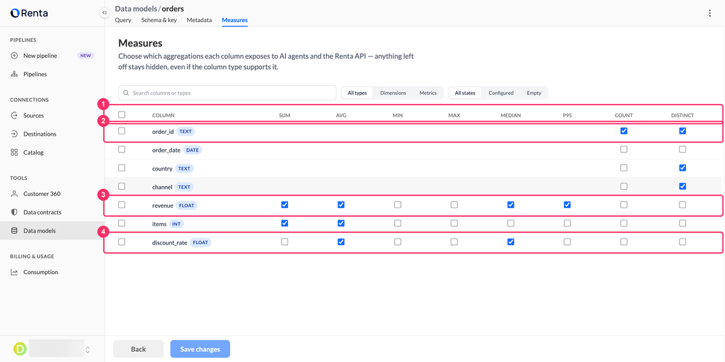
Task: Click the Consumption chart icon
Action: pos(14,272)
